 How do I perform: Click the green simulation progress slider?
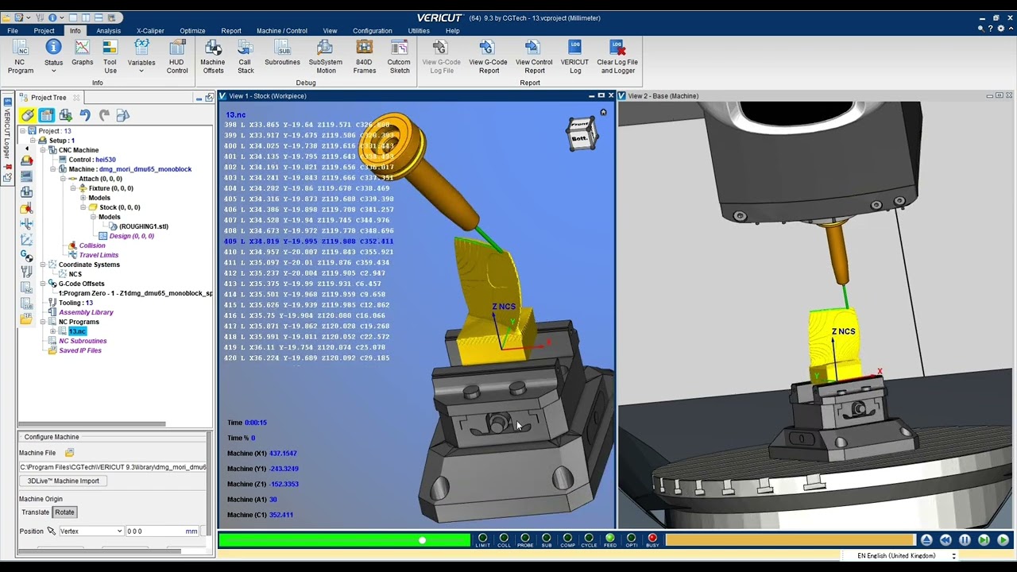(x=344, y=540)
